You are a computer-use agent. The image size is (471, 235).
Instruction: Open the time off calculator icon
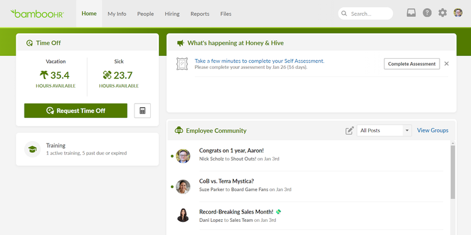[x=143, y=110]
